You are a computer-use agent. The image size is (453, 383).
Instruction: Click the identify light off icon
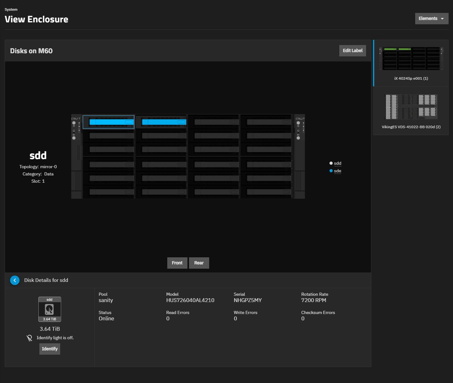point(29,338)
